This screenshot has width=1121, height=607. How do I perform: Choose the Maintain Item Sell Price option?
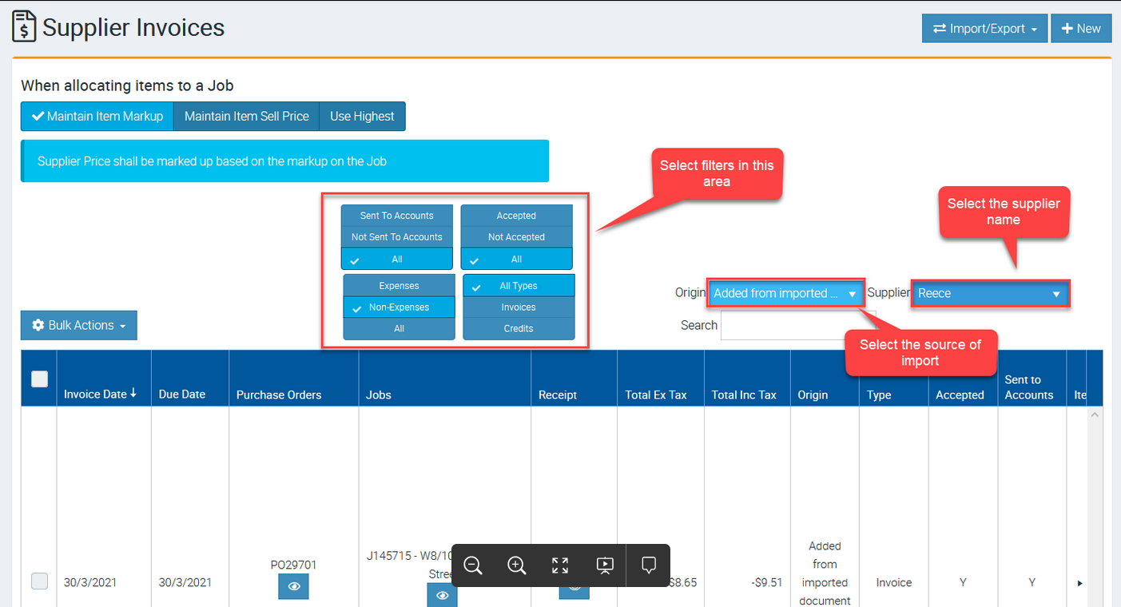pos(246,116)
